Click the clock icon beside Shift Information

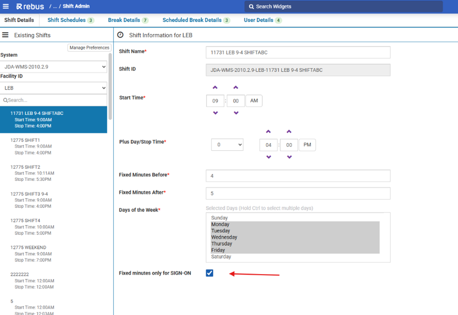[x=120, y=35]
